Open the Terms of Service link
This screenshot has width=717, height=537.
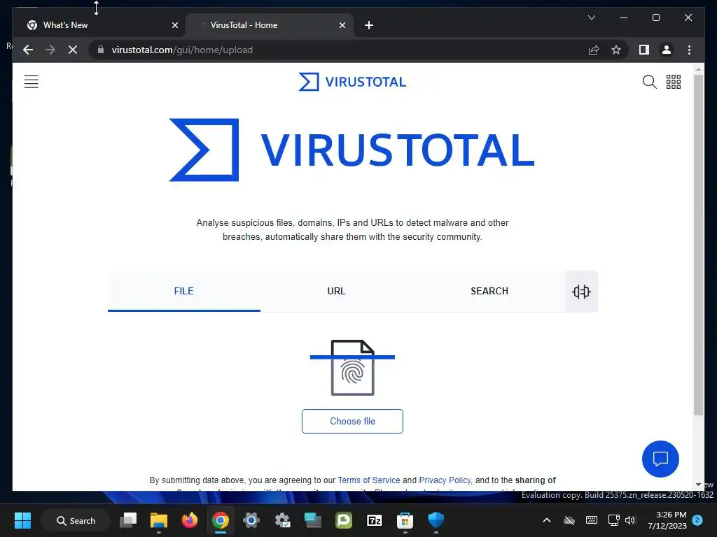(x=369, y=480)
